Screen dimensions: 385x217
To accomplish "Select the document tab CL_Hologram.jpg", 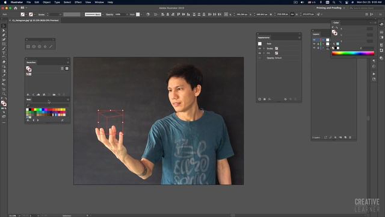I will pyautogui.click(x=35, y=20).
